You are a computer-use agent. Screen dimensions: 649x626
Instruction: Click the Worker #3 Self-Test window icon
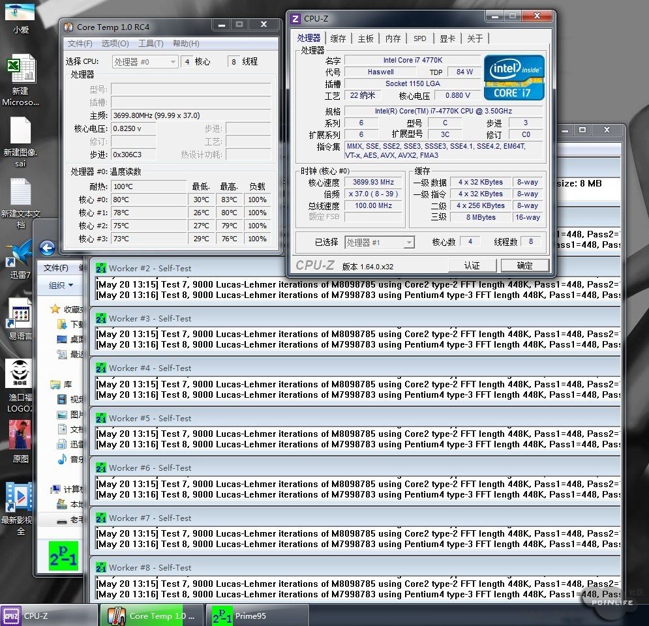coord(101,318)
